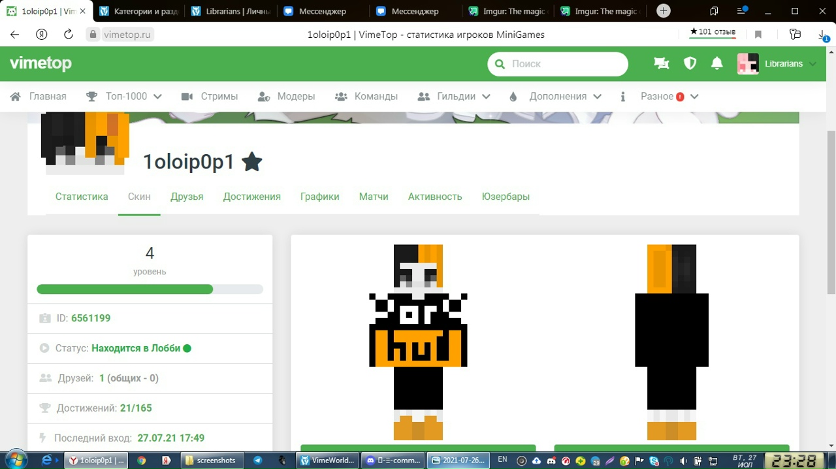Open Librarians user account menu

click(x=777, y=63)
